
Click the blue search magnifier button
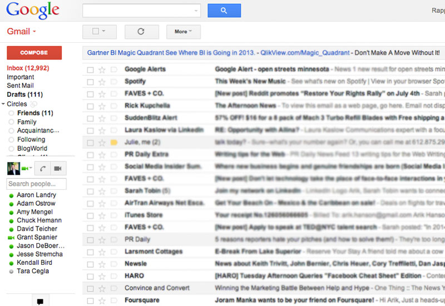(x=224, y=11)
